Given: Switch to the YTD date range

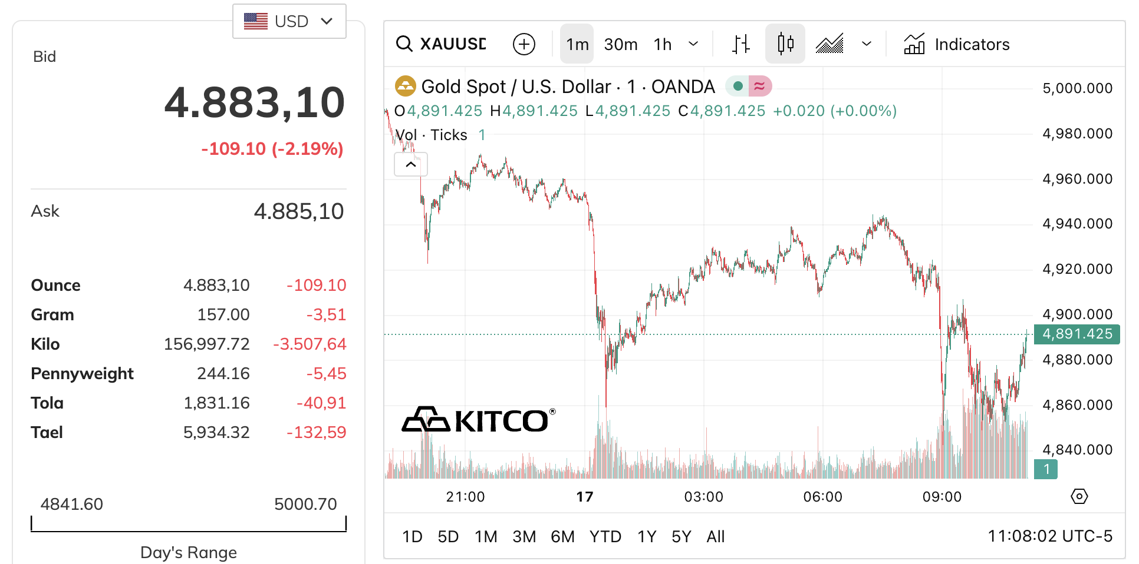Looking at the screenshot, I should pos(605,536).
